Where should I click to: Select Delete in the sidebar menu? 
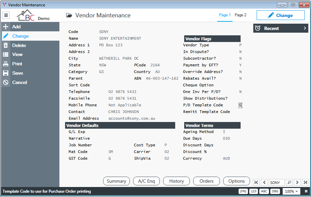[x=30, y=45]
